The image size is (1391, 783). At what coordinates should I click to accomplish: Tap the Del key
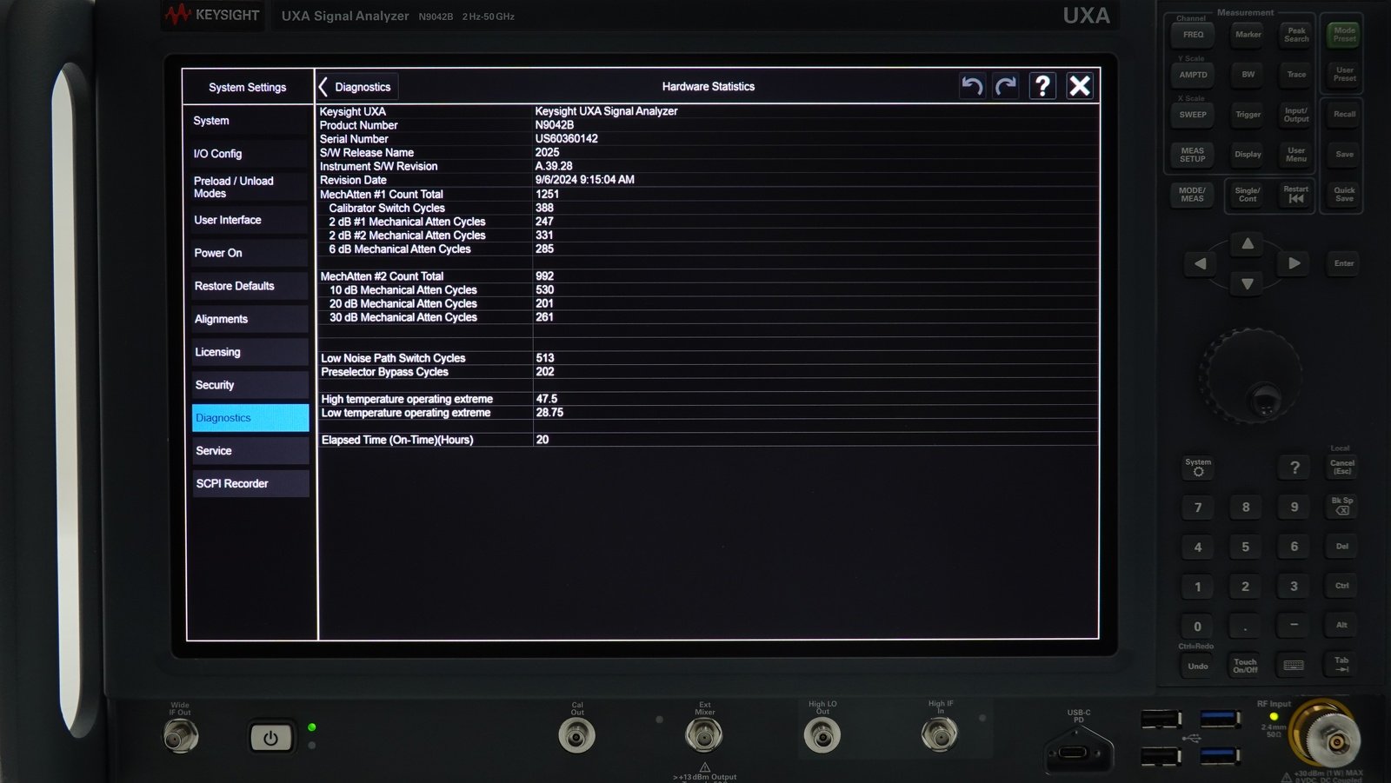click(1342, 547)
